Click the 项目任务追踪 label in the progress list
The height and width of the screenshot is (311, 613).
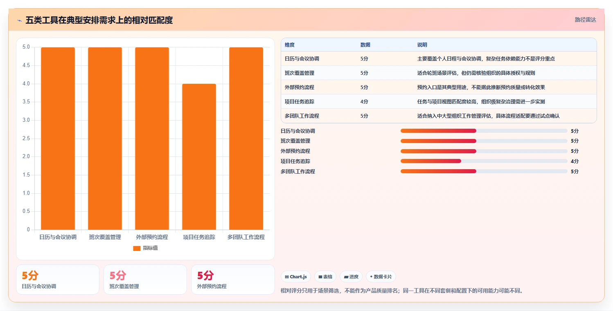click(x=295, y=161)
